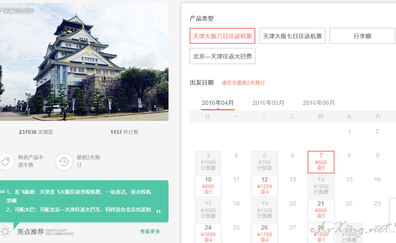396x243 pixels.
Task: Switch to the 2016年06月 tab
Action: click(319, 103)
